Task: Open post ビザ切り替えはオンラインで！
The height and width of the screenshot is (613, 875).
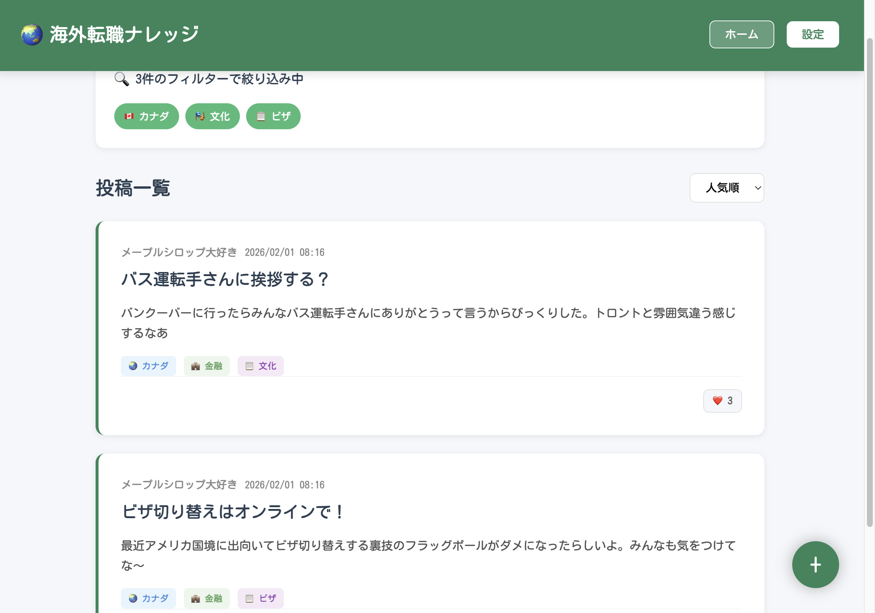Action: click(233, 511)
